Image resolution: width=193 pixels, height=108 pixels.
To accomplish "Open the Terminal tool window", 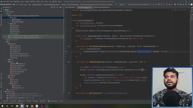I will (x=22, y=101).
